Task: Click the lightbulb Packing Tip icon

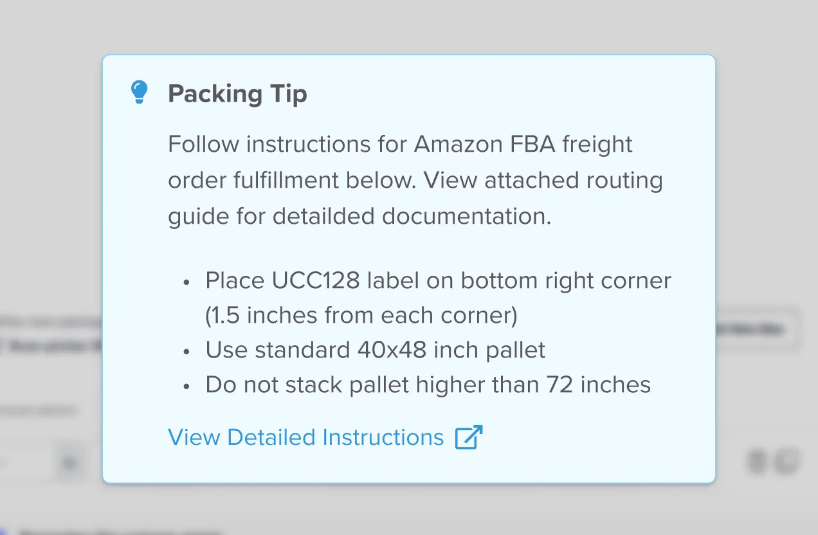Action: coord(139,93)
